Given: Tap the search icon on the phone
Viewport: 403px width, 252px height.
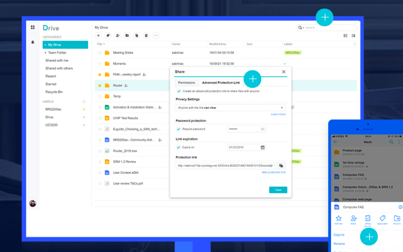Looking at the screenshot, I should click(391, 142).
